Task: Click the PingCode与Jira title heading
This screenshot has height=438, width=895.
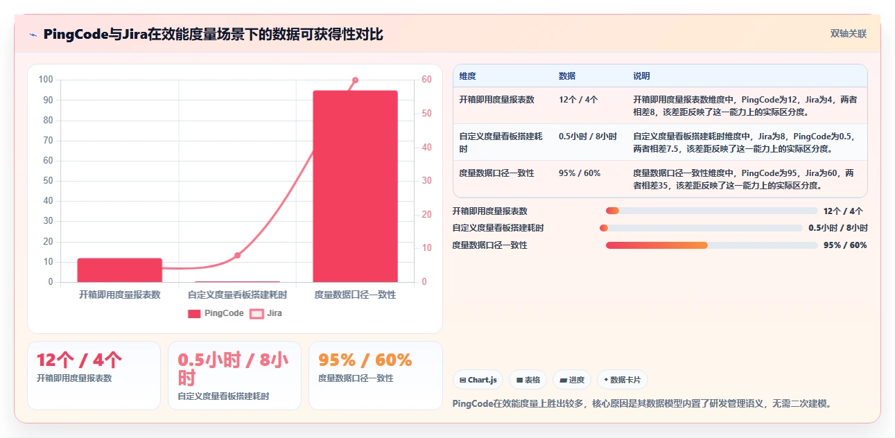Action: [x=213, y=35]
